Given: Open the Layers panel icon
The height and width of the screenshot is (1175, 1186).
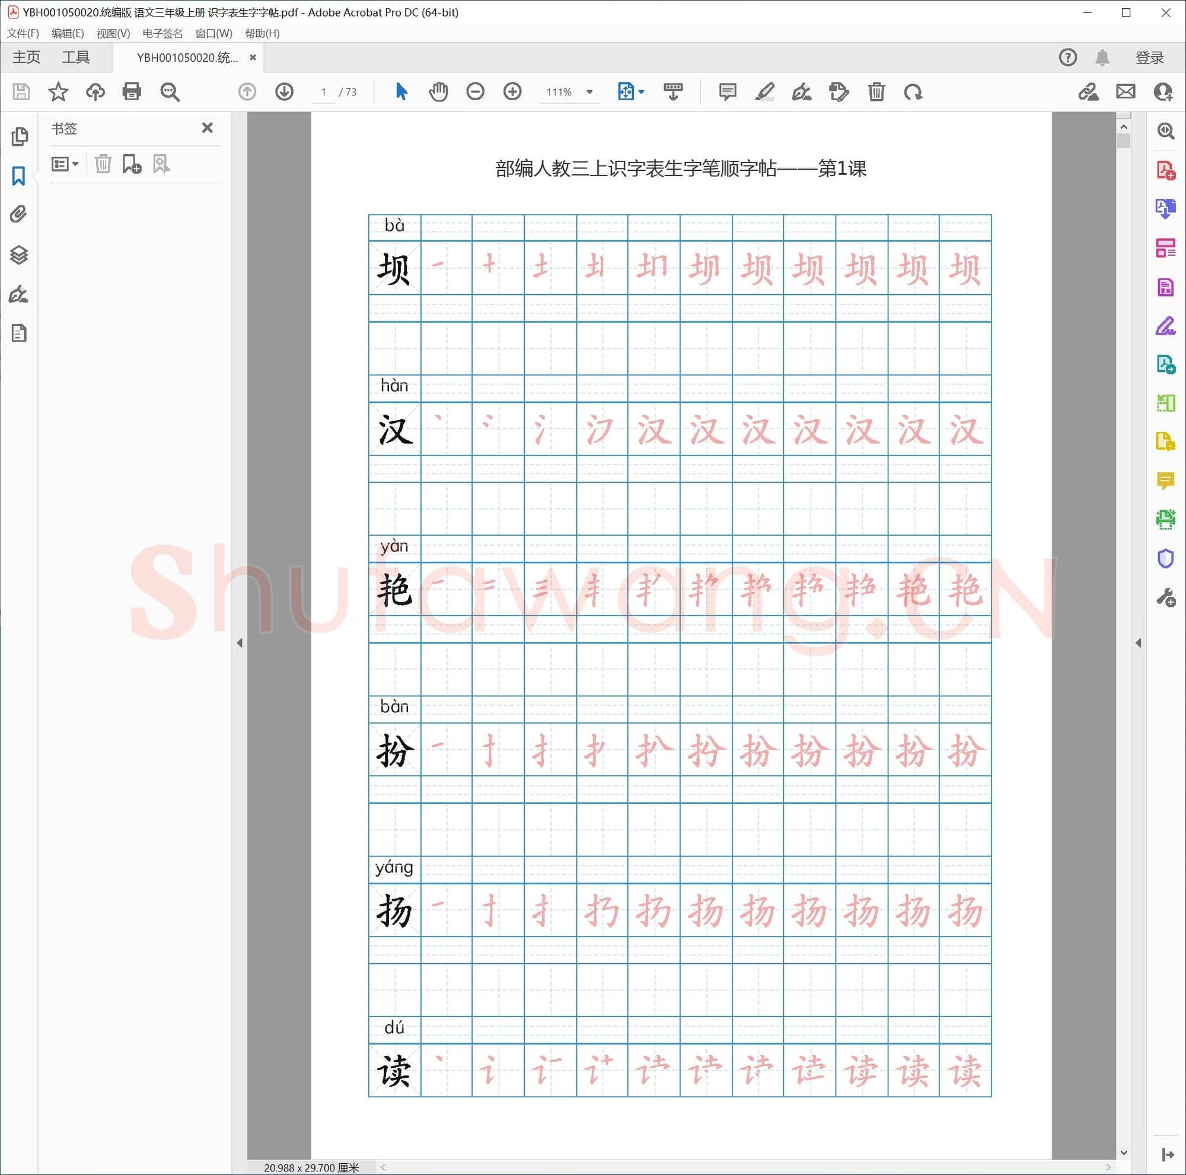Looking at the screenshot, I should click(x=18, y=254).
